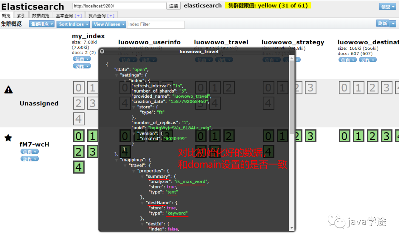Collapse the "summary" JSON node
Screen dimensions: 399x240
(142, 177)
